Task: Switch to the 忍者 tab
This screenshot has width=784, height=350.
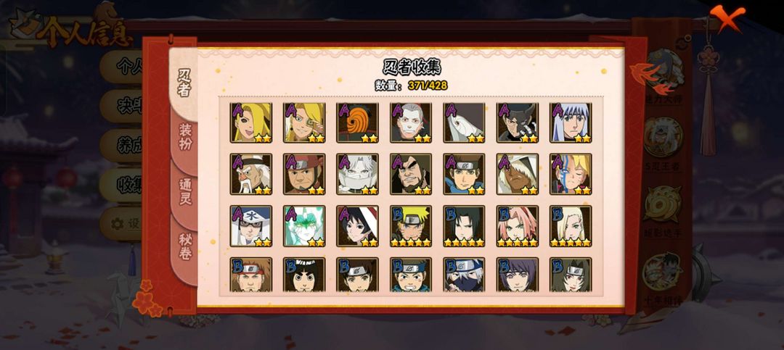Action: (x=184, y=83)
